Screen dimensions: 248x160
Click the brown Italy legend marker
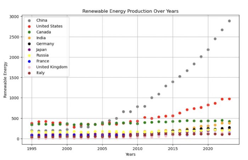point(29,73)
